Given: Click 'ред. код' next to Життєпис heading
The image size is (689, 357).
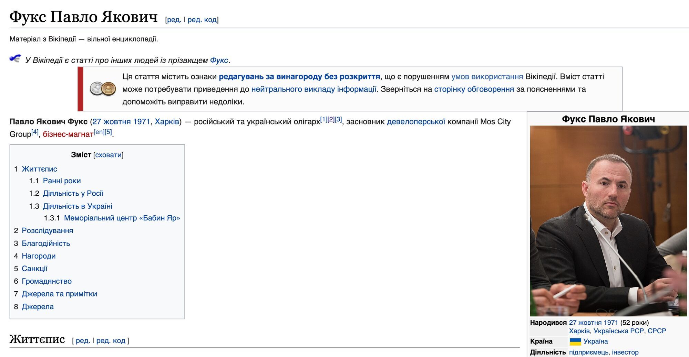Looking at the screenshot, I should [111, 340].
